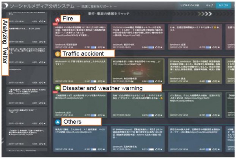Thumbs up the Fire tweet scored 0.860
This screenshot has width=236, height=159.
point(156,47)
